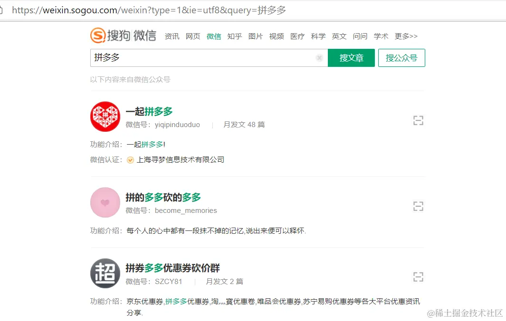506x321 pixels.
Task: Clear the search box with the X icon
Action: click(x=319, y=58)
